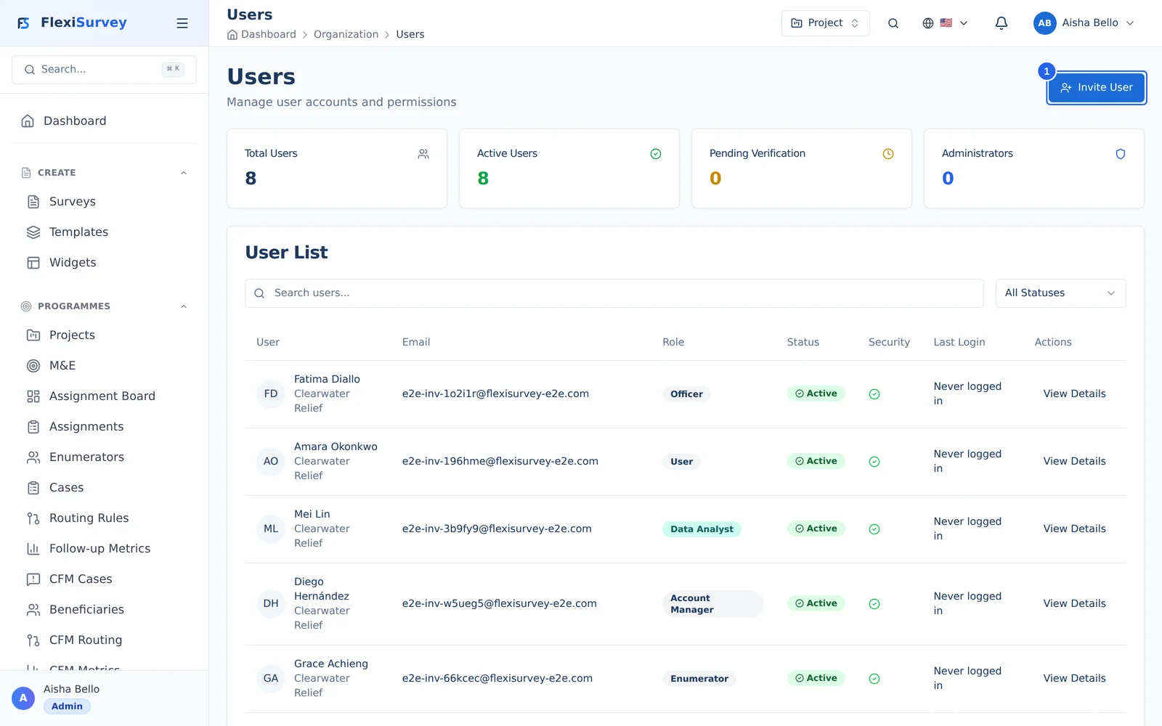This screenshot has height=726, width=1162.
Task: Click the Officer role badge
Action: [686, 394]
